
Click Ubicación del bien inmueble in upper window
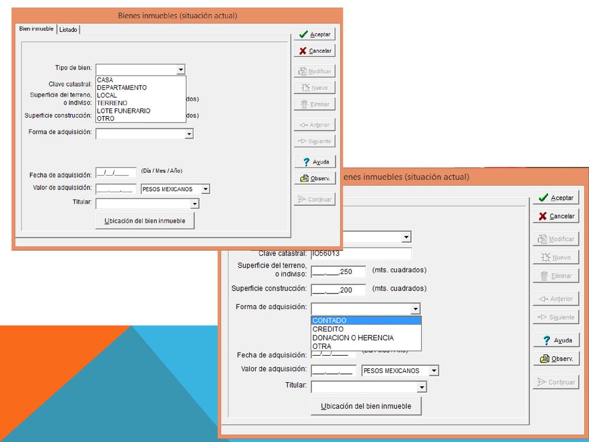pyautogui.click(x=145, y=221)
